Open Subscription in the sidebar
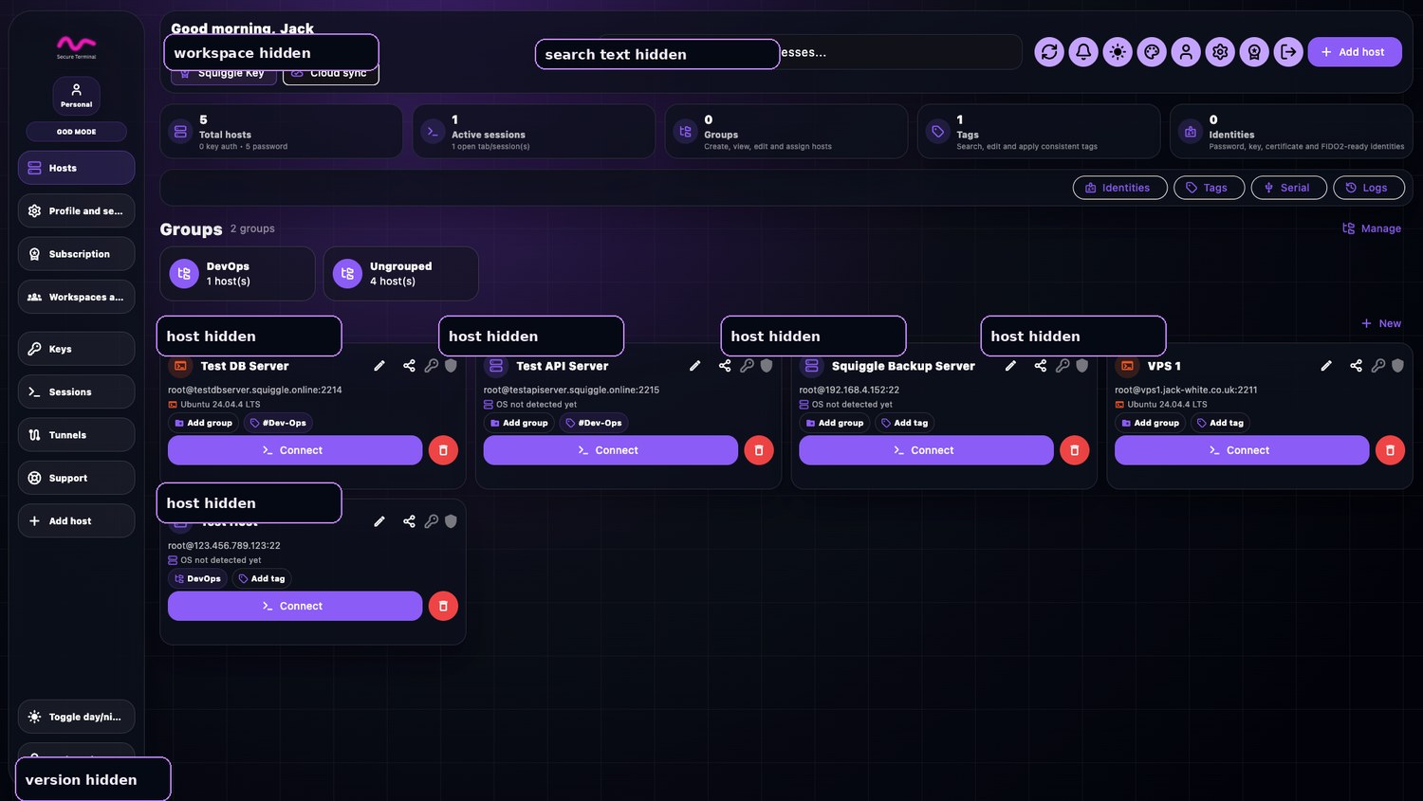 pyautogui.click(x=76, y=254)
